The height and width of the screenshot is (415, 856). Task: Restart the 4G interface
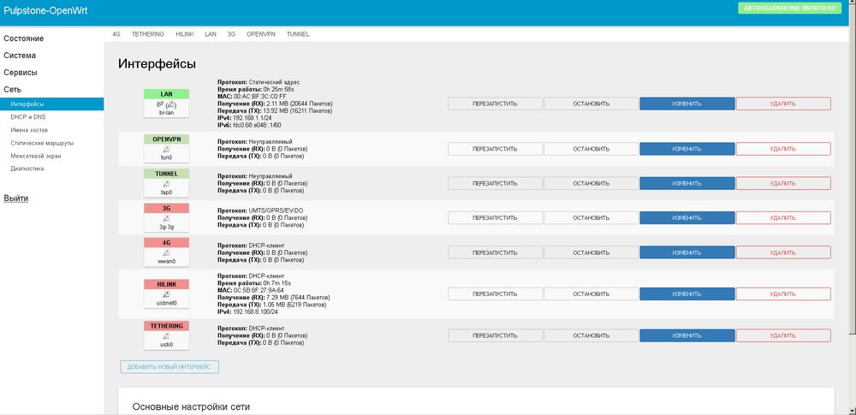[495, 252]
